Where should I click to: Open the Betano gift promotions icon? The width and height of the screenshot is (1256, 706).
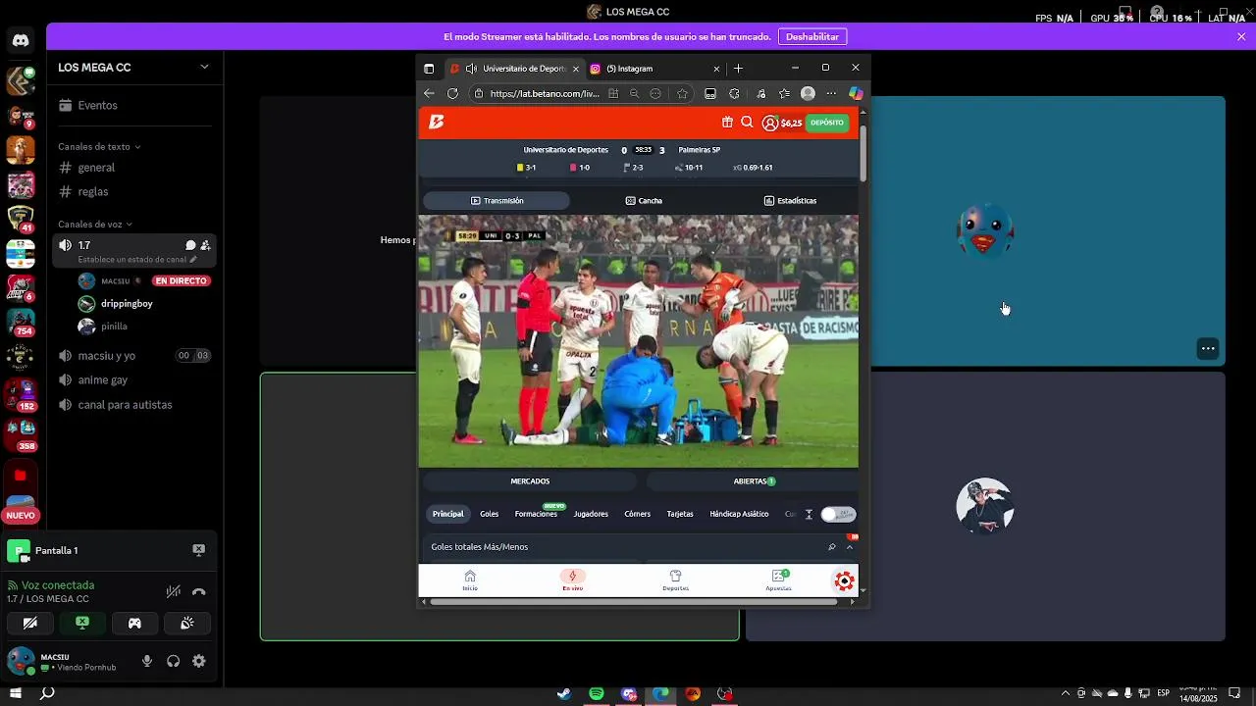coord(727,123)
